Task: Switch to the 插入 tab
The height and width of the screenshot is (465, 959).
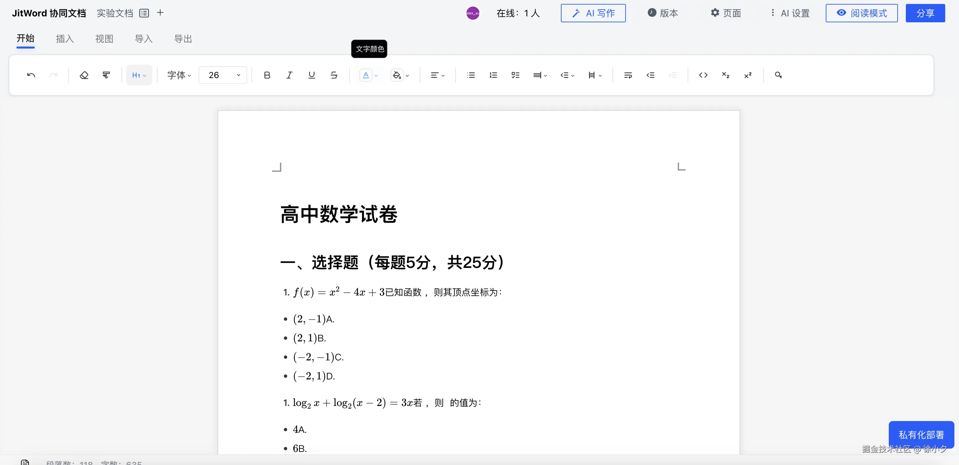Action: click(x=65, y=38)
